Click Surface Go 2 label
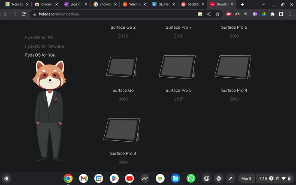 (x=123, y=27)
